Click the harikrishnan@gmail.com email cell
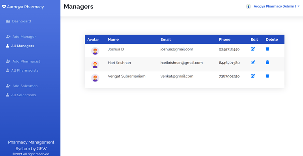 point(181,63)
